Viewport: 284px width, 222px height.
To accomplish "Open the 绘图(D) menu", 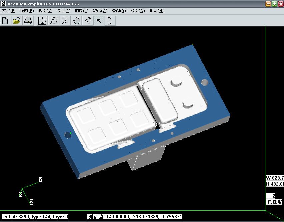I will pos(137,11).
